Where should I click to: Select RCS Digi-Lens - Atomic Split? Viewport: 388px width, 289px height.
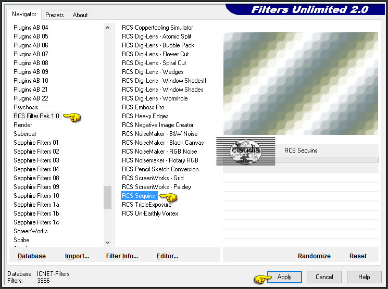(x=157, y=36)
